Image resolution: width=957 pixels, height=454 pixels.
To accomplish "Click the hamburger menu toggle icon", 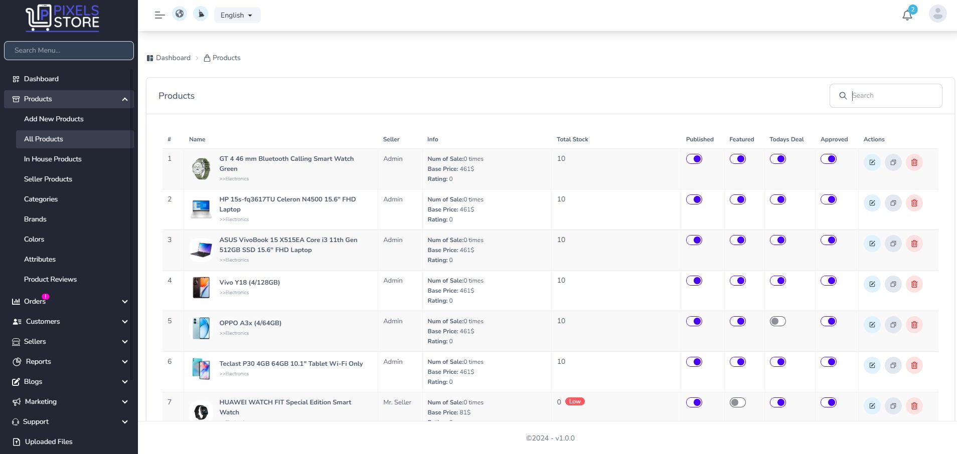I will pos(160,15).
